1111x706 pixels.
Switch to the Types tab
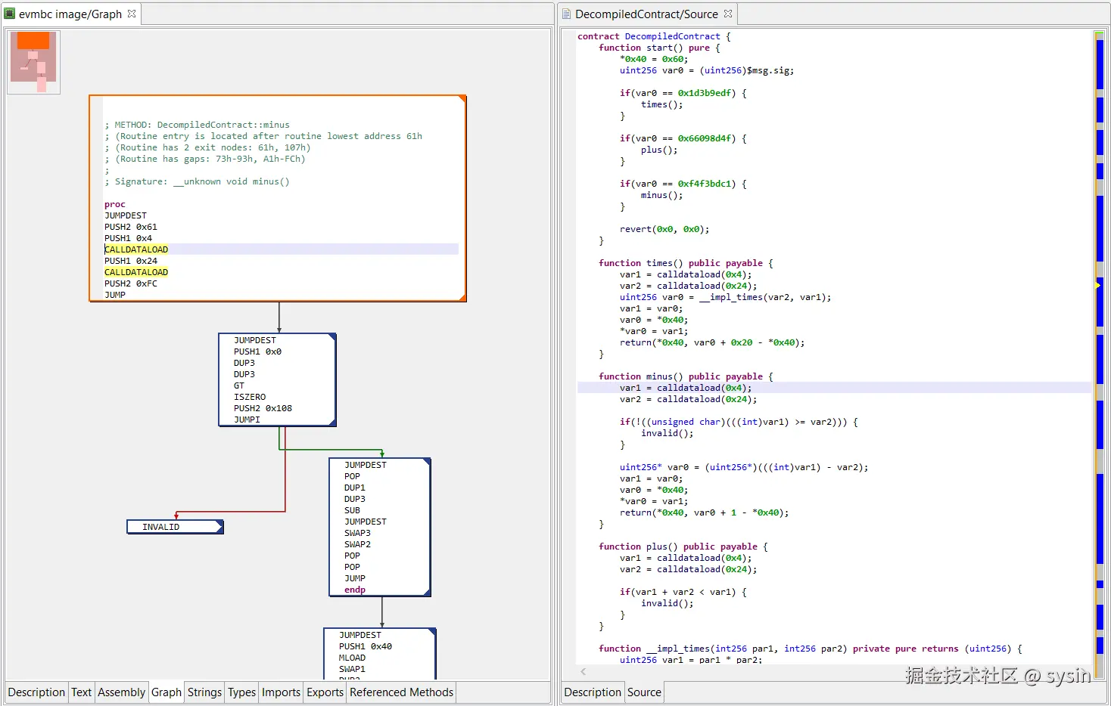pyautogui.click(x=241, y=692)
